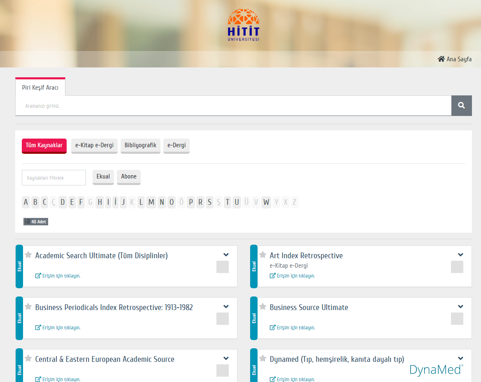The height and width of the screenshot is (382, 481).
Task: Filter resources by letter W
Action: (266, 202)
